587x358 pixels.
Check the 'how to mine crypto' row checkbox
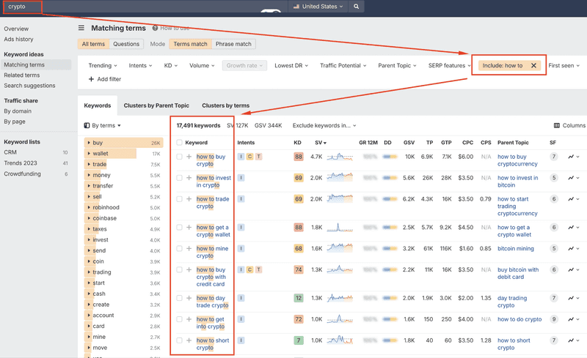coord(179,248)
